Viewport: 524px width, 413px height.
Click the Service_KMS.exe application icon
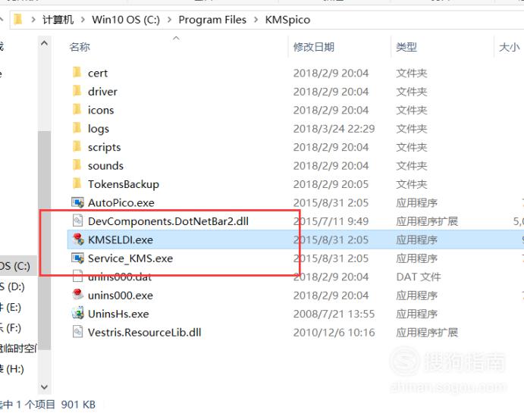click(77, 258)
